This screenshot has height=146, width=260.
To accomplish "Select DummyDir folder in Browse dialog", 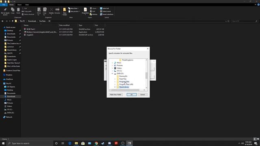I will point(123,76).
